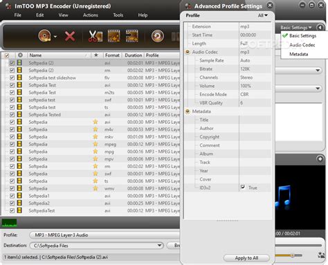Click the collapse arrow next to Basic Settings
Screen dimensions: 328x265
[320, 28]
